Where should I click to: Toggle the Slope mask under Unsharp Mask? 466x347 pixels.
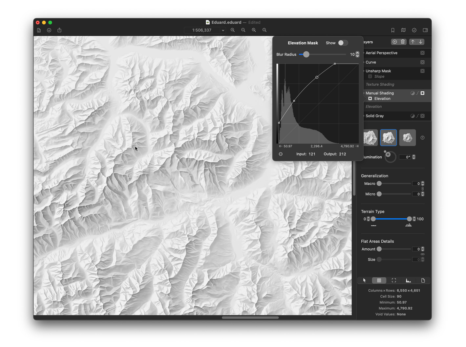(x=370, y=76)
